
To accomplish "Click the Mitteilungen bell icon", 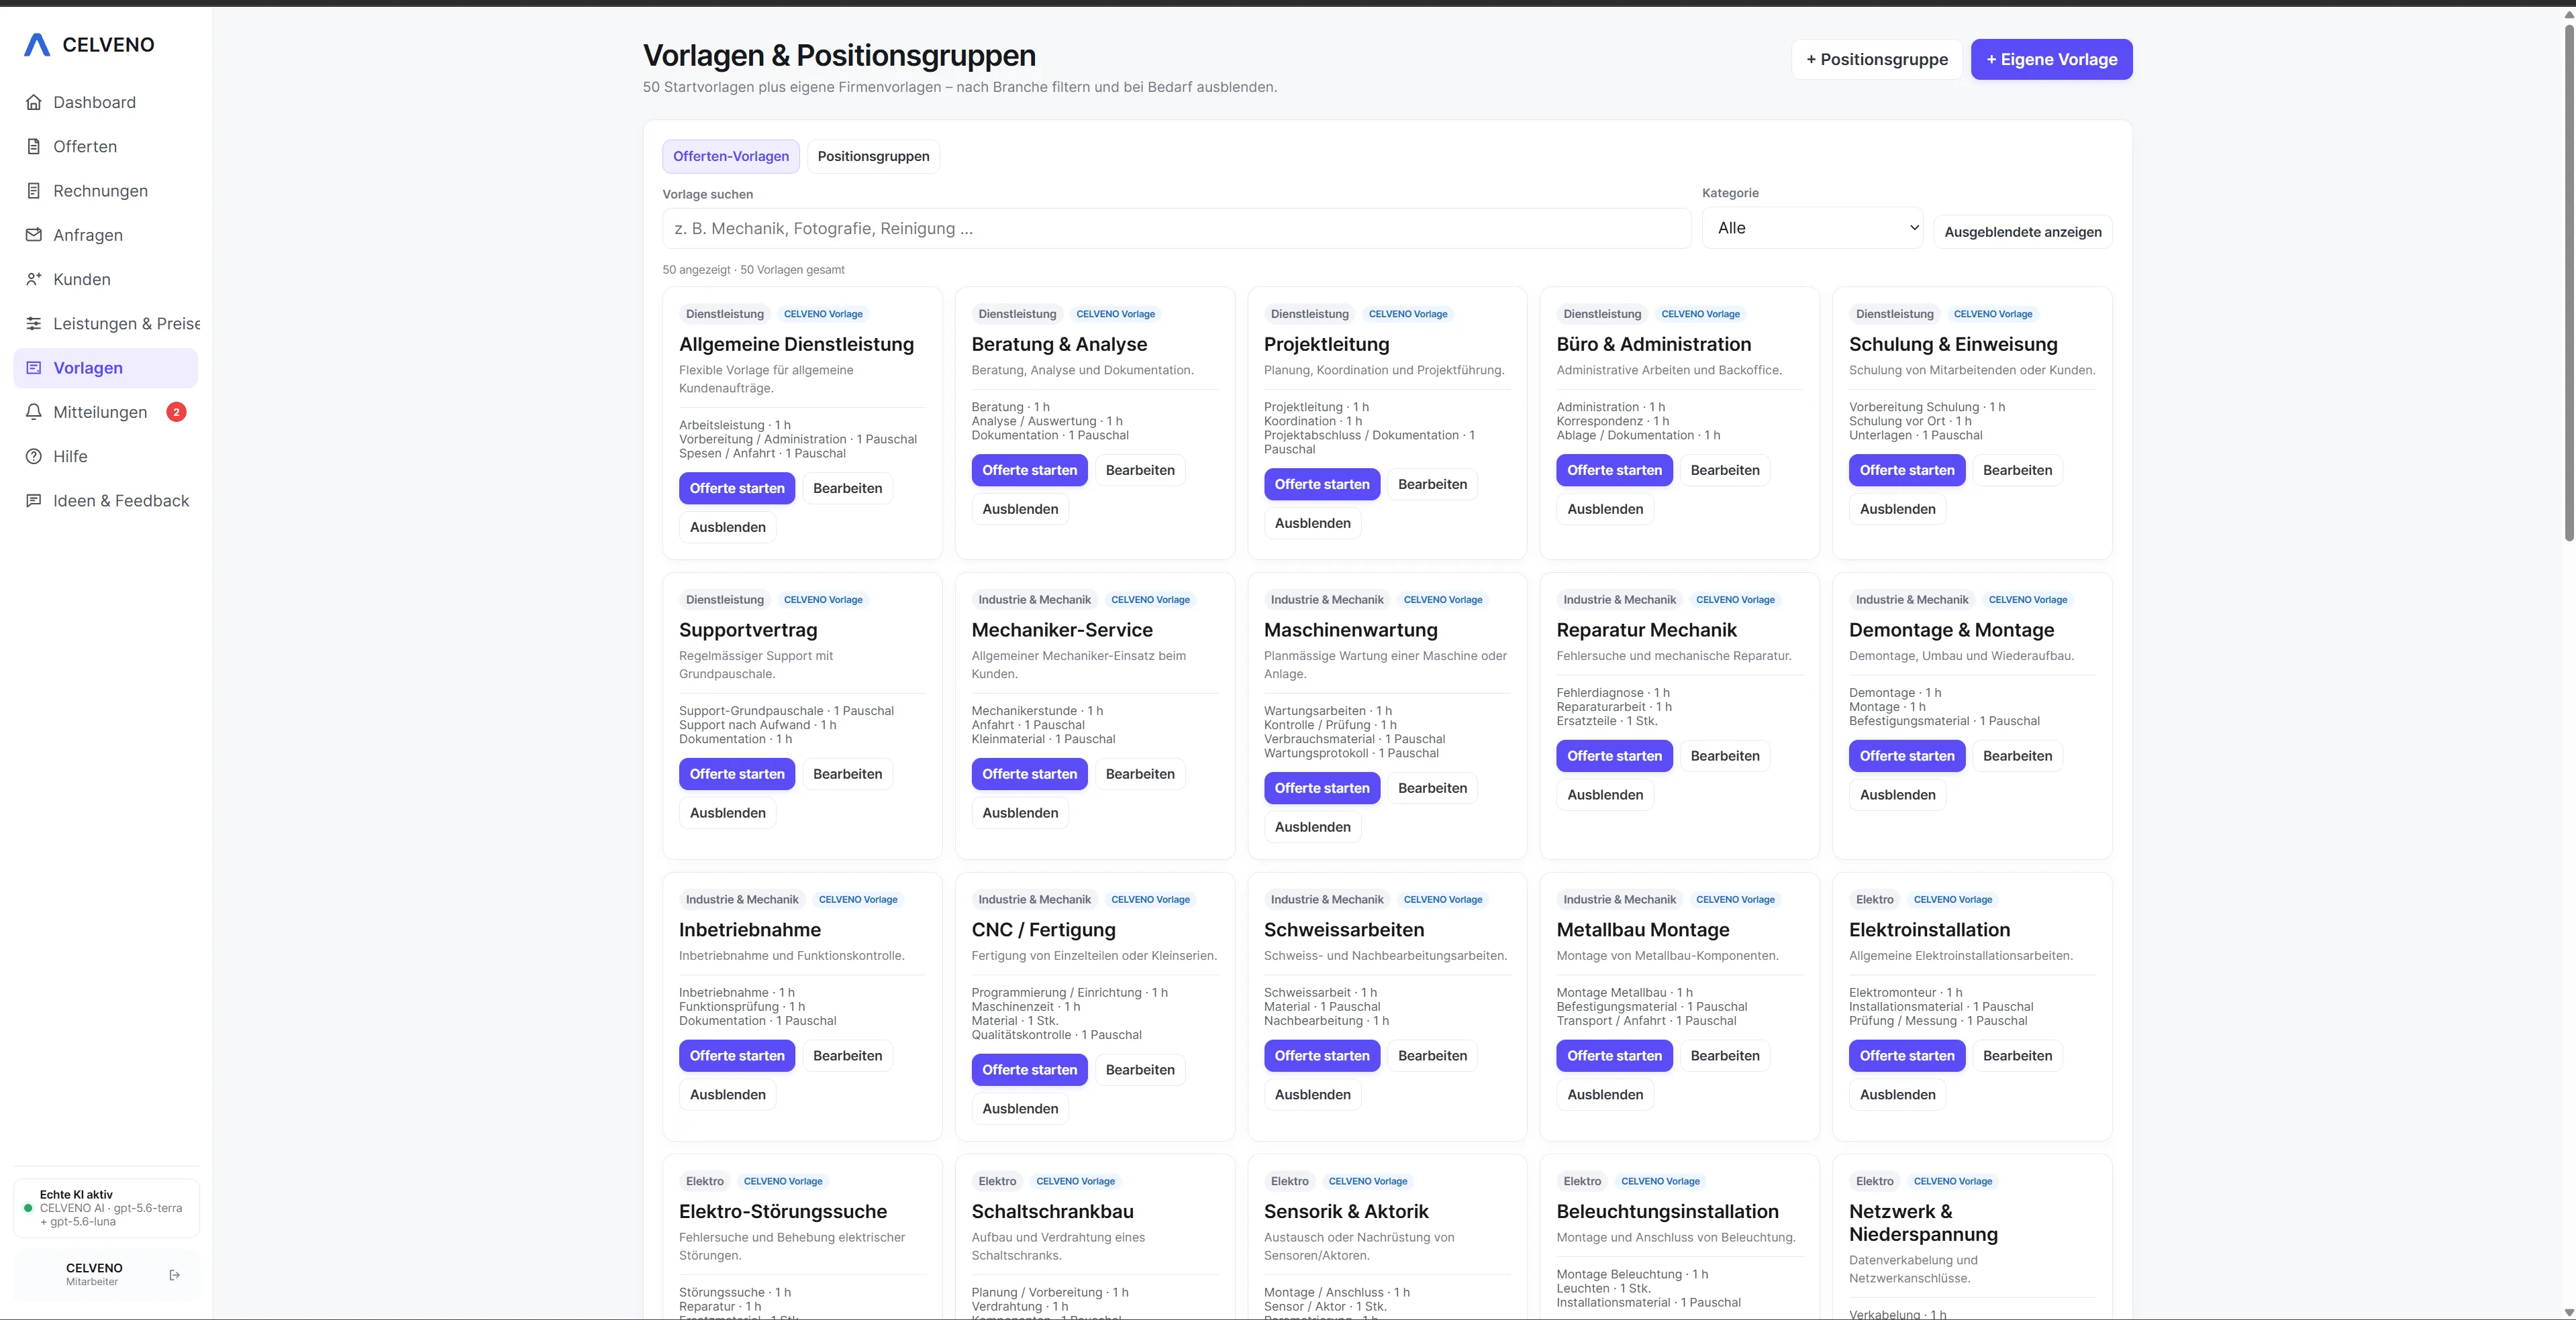I will click(34, 412).
